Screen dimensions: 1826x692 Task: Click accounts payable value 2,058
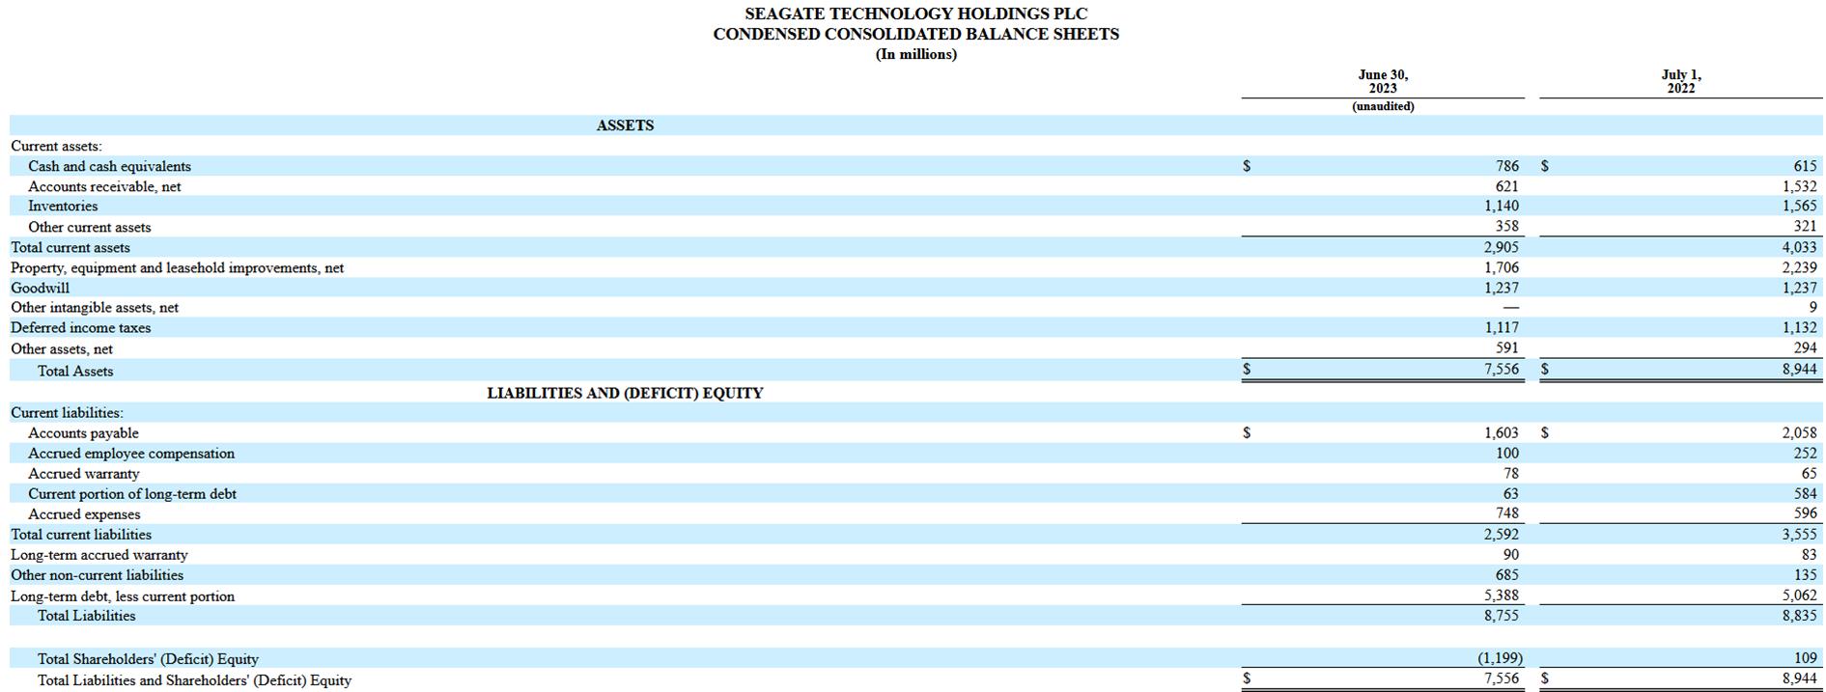coord(1799,433)
